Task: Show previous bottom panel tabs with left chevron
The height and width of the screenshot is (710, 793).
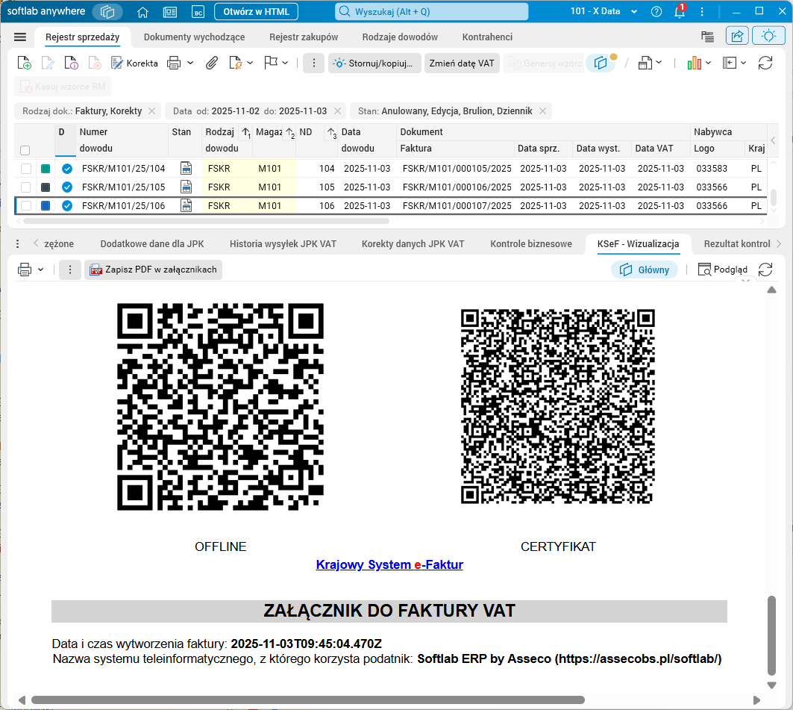Action: pos(36,243)
